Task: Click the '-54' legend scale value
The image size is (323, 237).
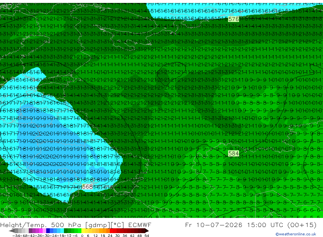Action: point(16,236)
